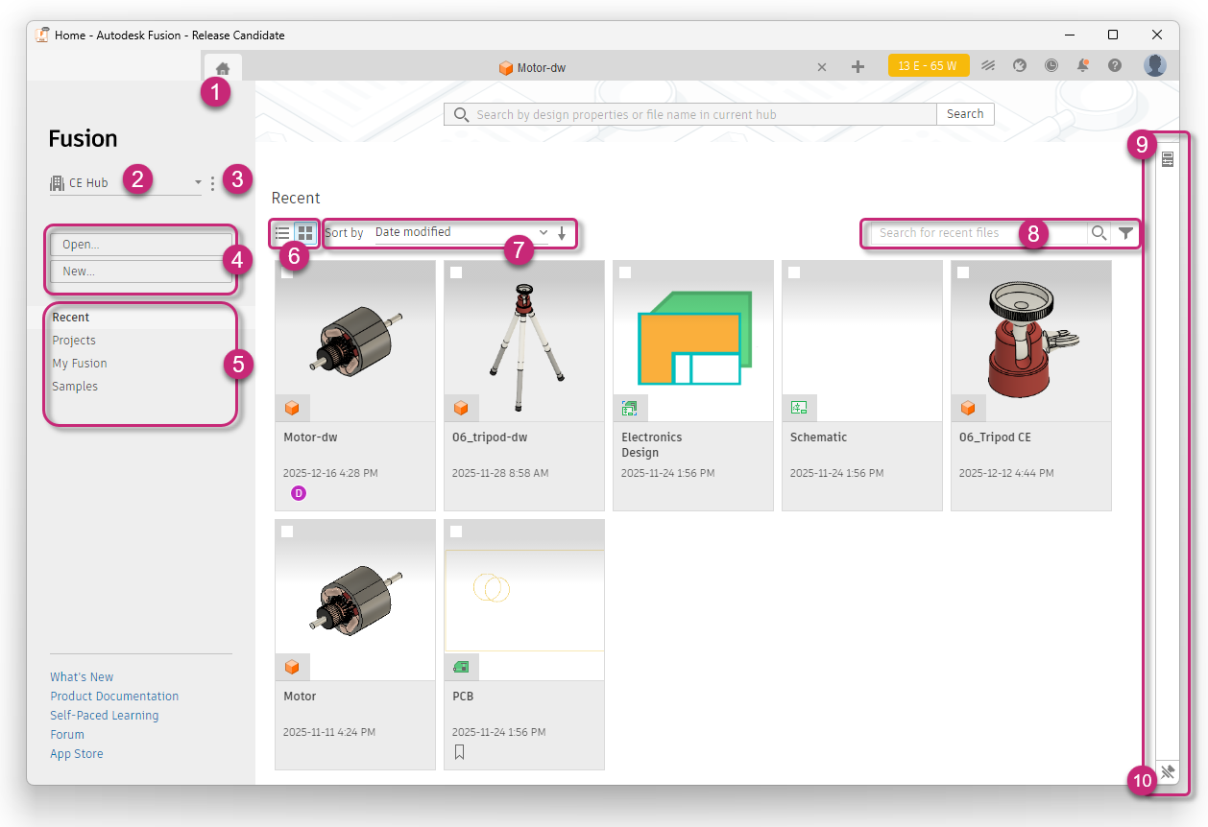Click the date 2025-11-11 4:24 PM
The height and width of the screenshot is (827, 1208).
point(329,732)
